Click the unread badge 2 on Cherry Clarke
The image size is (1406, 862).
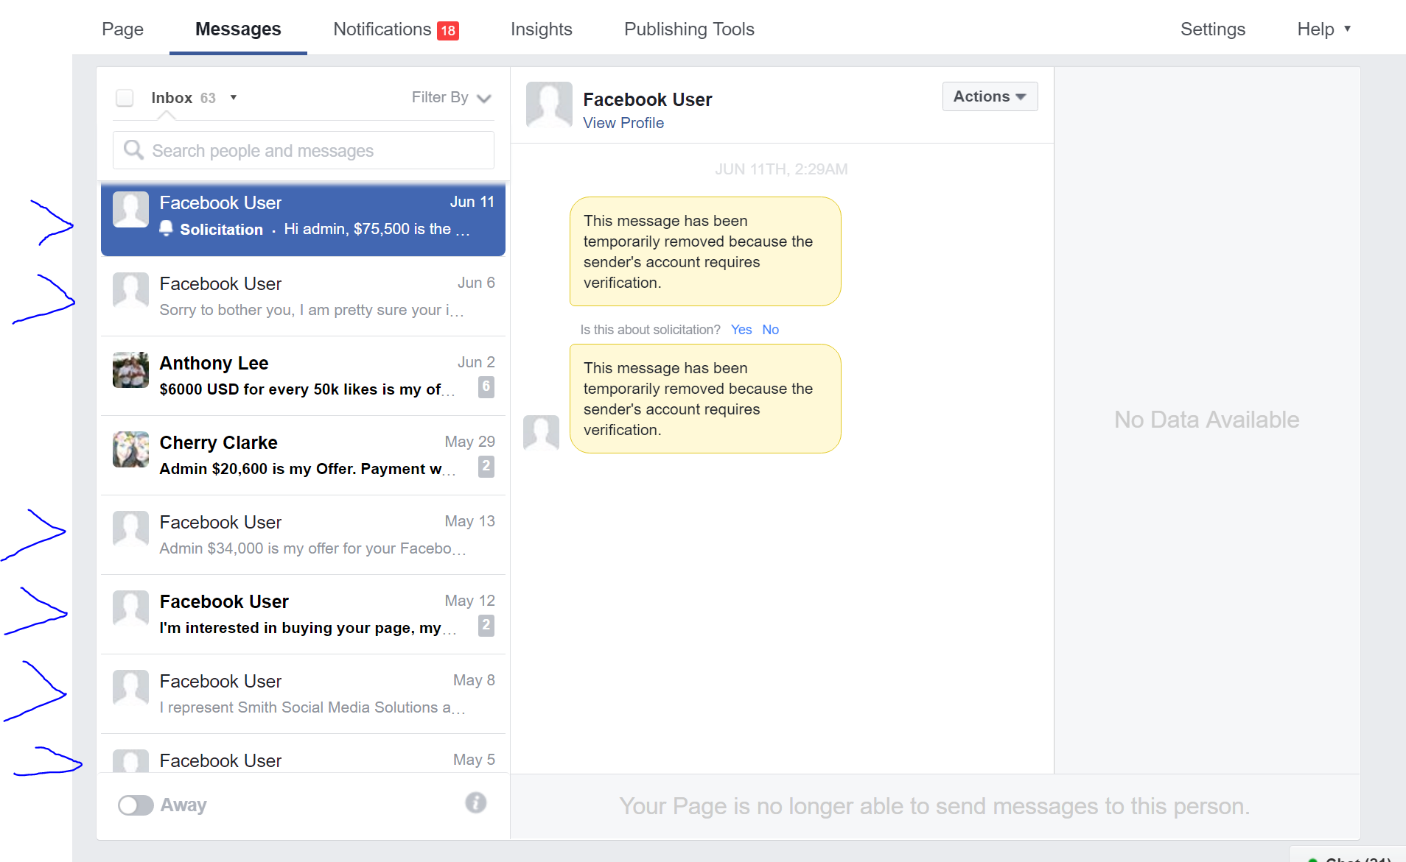click(486, 466)
